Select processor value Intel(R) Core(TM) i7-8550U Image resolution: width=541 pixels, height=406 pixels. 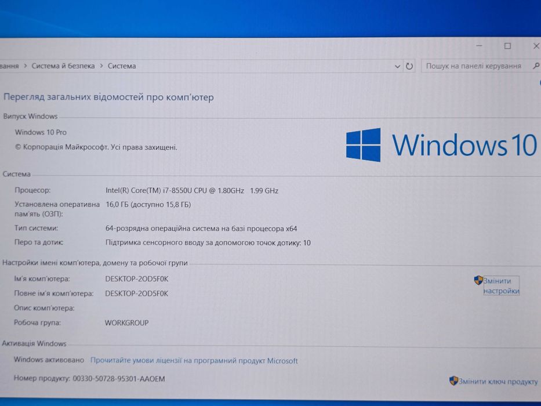click(192, 191)
